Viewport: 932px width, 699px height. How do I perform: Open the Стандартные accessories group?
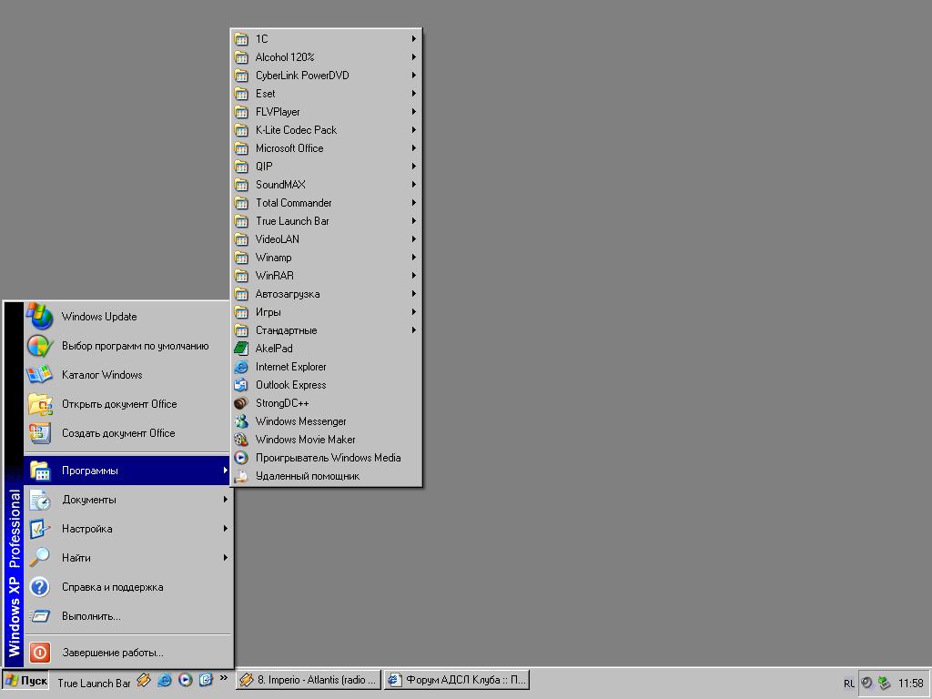click(x=327, y=330)
